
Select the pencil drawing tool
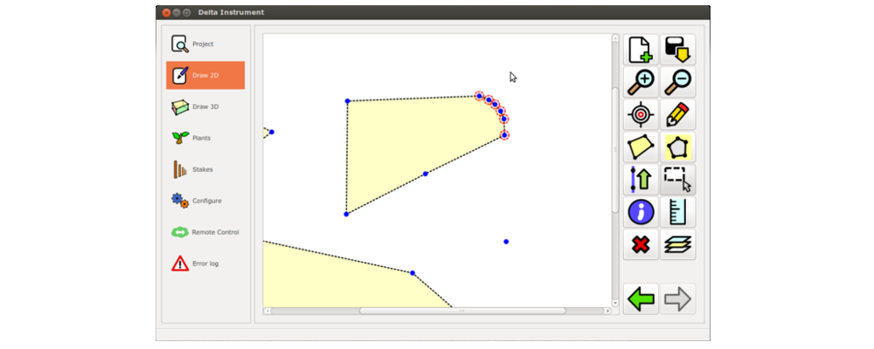coord(677,114)
